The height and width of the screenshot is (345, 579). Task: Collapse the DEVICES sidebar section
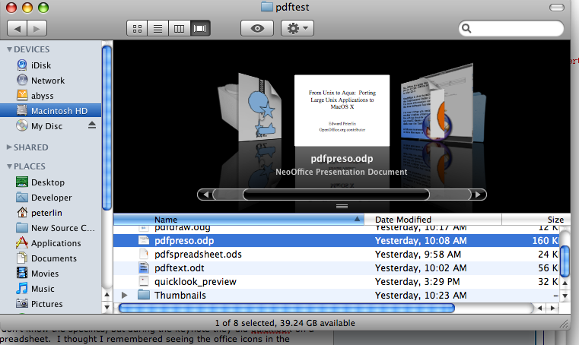click(x=10, y=49)
